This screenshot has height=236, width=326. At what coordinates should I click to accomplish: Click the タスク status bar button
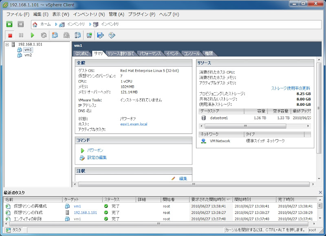point(14,230)
